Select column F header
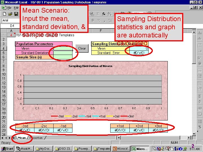The height and width of the screenshot is (152, 203). [x=101, y=31]
